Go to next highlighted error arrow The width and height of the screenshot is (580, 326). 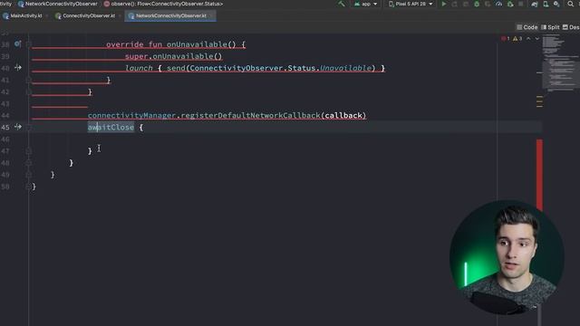(537, 38)
